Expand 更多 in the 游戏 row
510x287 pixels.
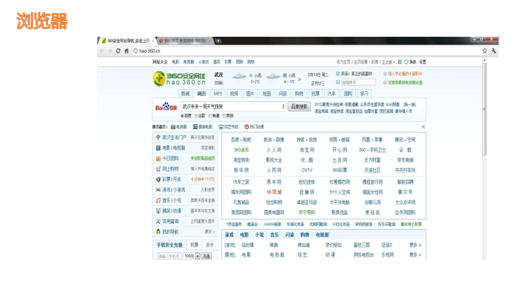(x=415, y=245)
